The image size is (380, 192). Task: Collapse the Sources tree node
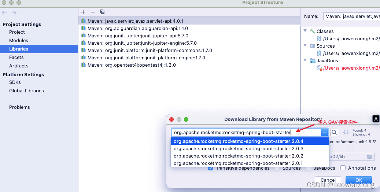click(x=305, y=45)
